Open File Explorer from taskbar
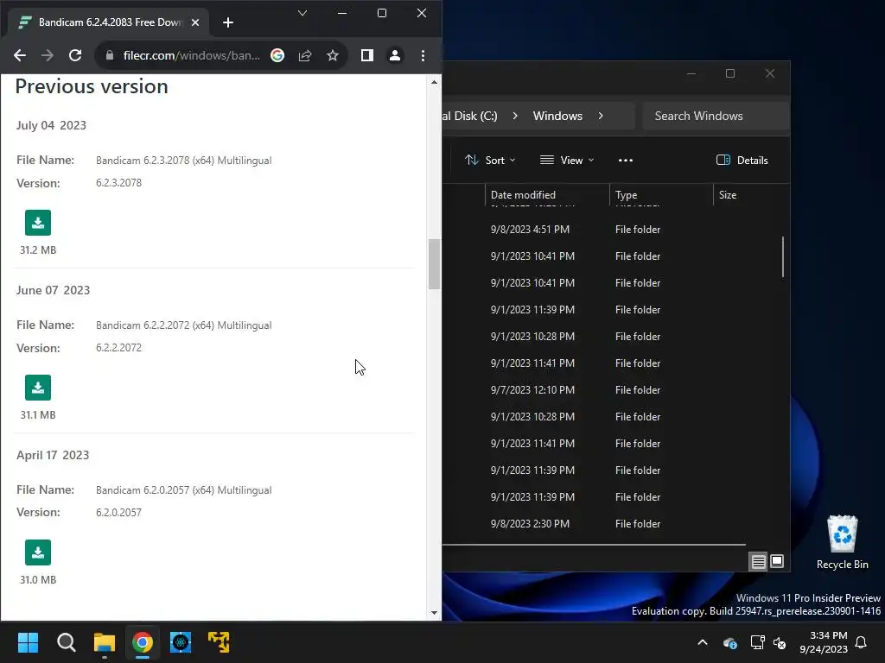This screenshot has height=663, width=885. [105, 642]
